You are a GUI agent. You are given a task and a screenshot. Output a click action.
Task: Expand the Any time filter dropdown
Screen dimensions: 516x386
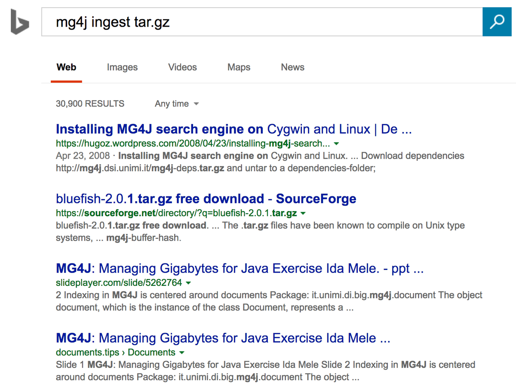pos(177,104)
